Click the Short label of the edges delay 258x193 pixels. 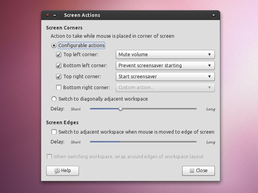(76, 142)
